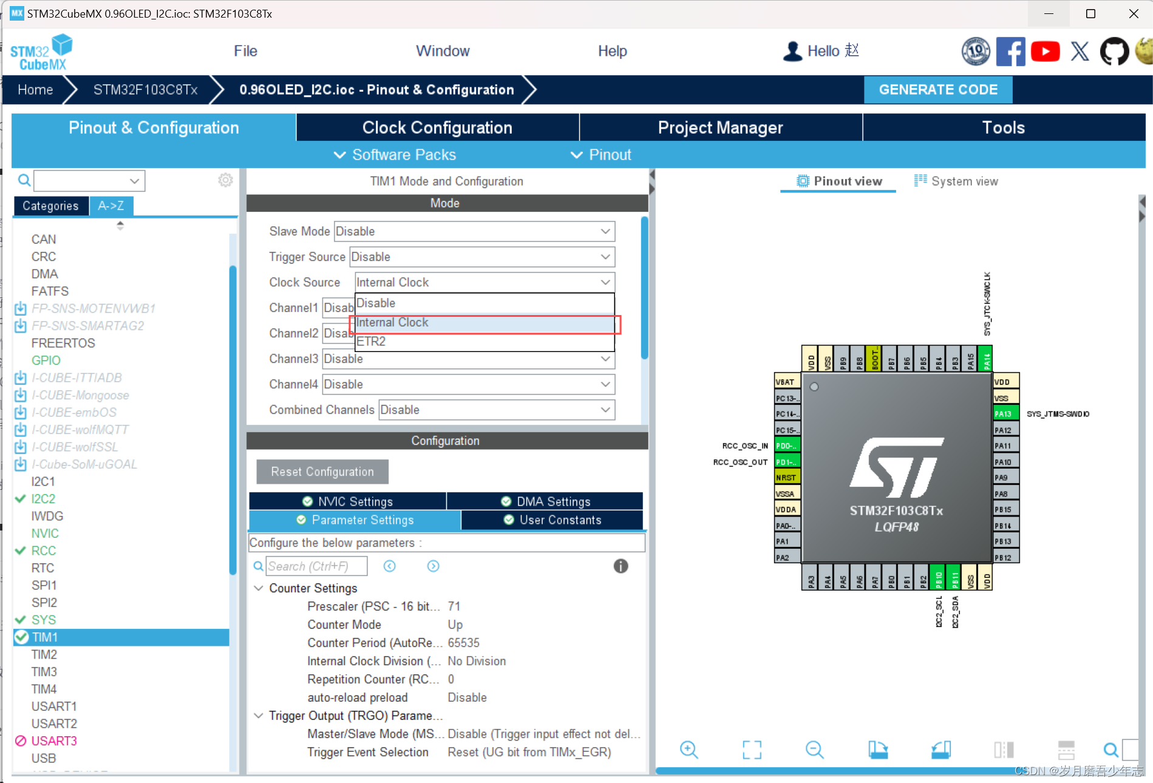This screenshot has width=1153, height=783.
Task: Zoom in on the pinout view
Action: [689, 750]
